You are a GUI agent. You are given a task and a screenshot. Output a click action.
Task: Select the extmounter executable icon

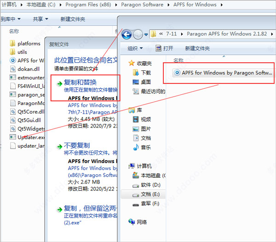[13, 77]
